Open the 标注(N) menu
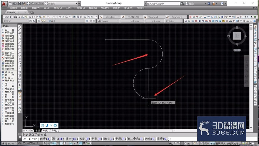The height and width of the screenshot is (146, 259). (x=93, y=8)
